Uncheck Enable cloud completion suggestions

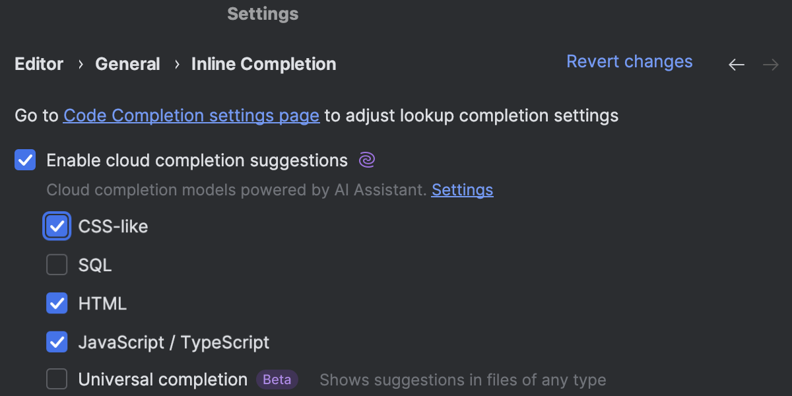(24, 160)
